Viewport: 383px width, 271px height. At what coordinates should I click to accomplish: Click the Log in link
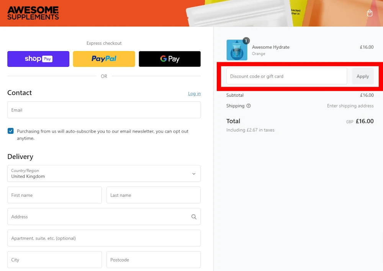pyautogui.click(x=194, y=94)
